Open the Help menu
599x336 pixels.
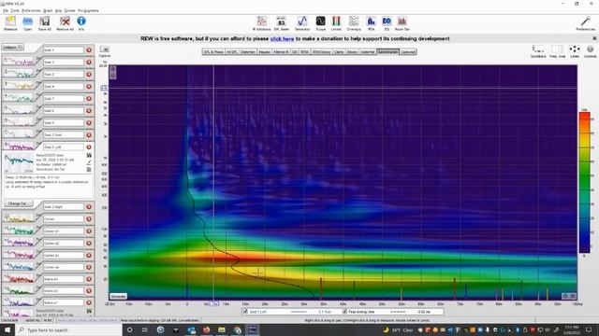pyautogui.click(x=58, y=10)
